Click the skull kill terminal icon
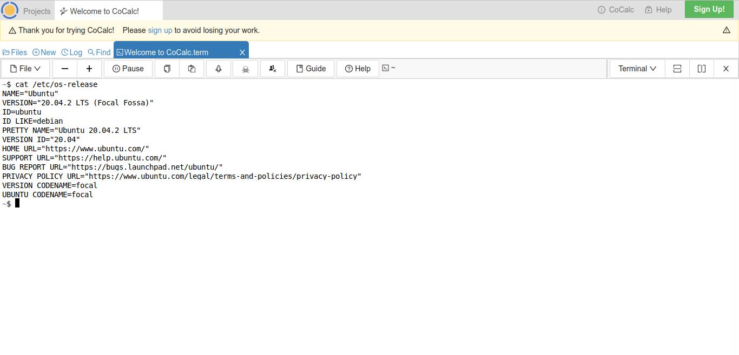The image size is (739, 355). pos(245,69)
